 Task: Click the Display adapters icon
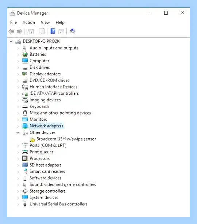pos(25,74)
